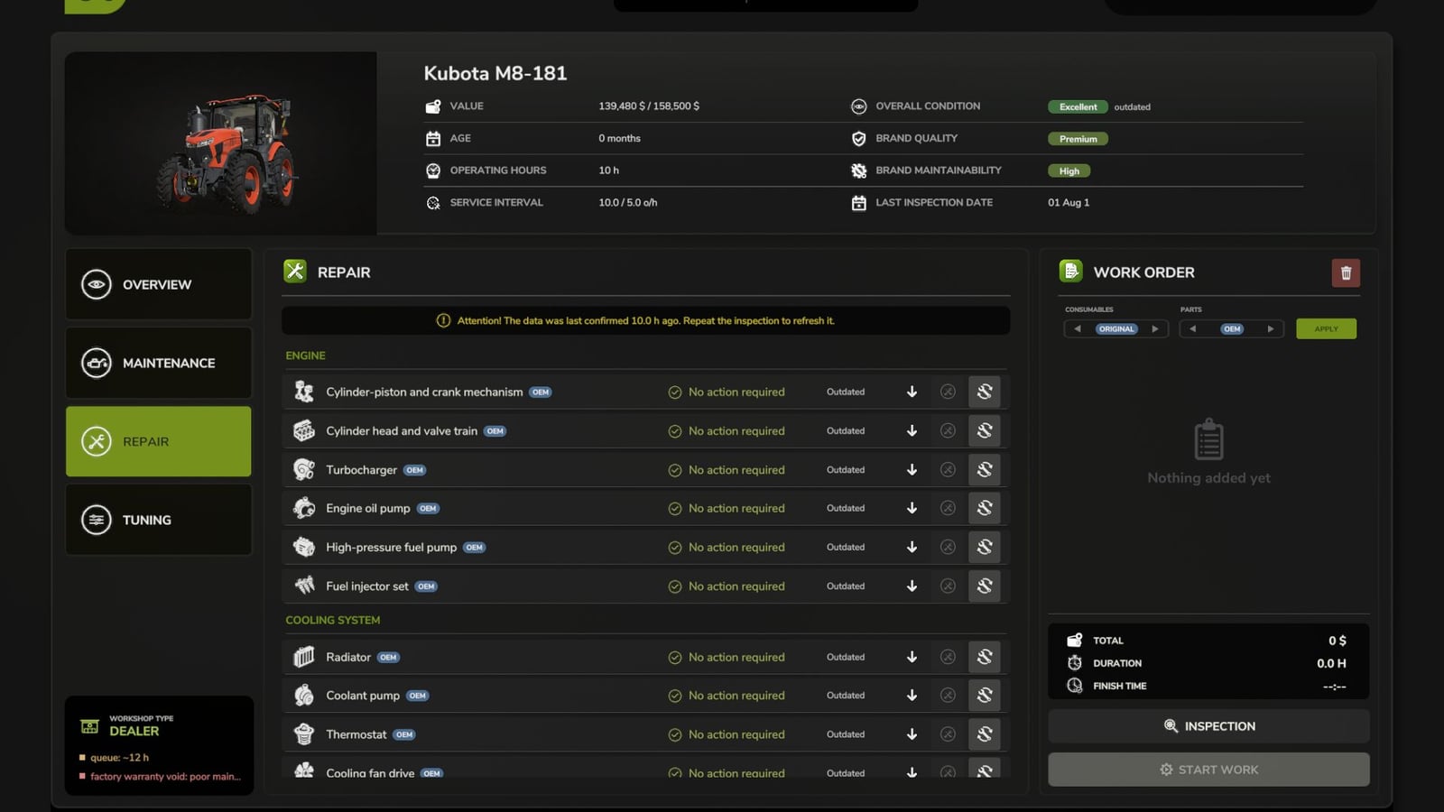Select next parts option with right arrow

[1271, 329]
